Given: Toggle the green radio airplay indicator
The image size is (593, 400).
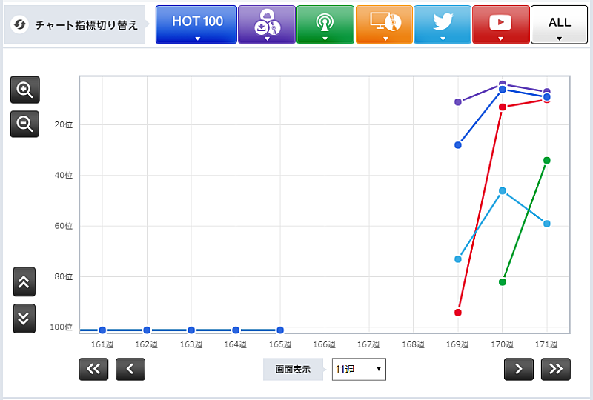Looking at the screenshot, I should [x=325, y=24].
